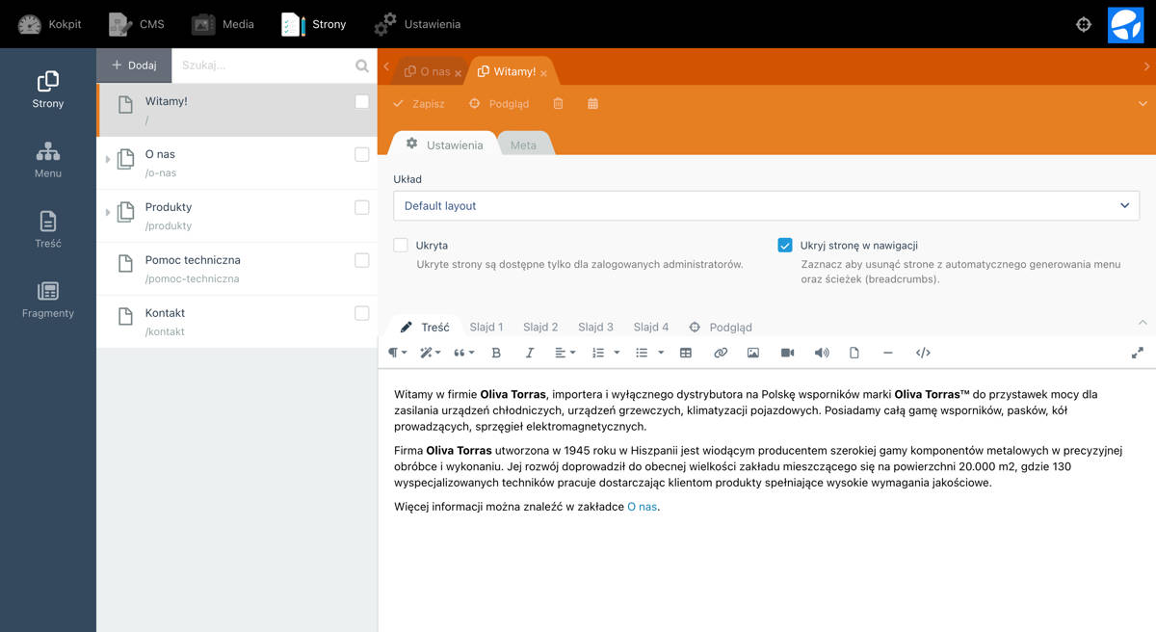Open the Kokpit dashboard icon
The image size is (1156, 632).
(x=30, y=24)
